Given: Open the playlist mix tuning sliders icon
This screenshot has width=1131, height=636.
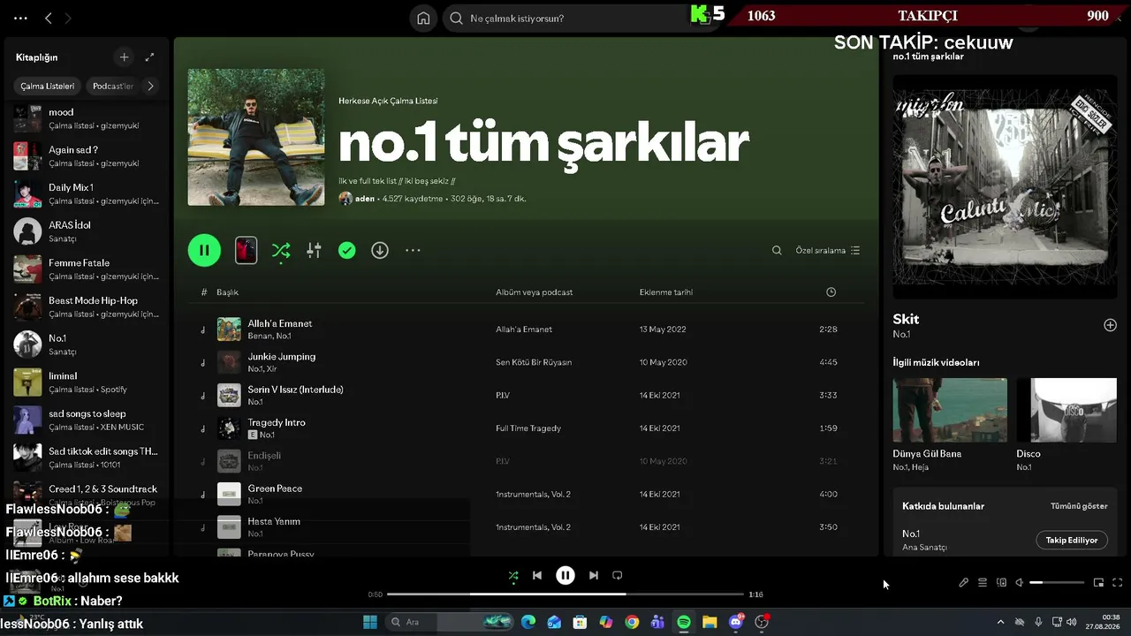Looking at the screenshot, I should (x=314, y=250).
